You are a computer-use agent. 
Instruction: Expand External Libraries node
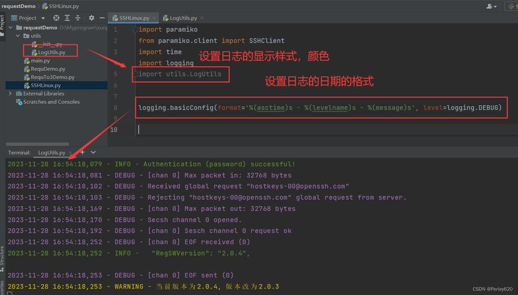(x=10, y=94)
